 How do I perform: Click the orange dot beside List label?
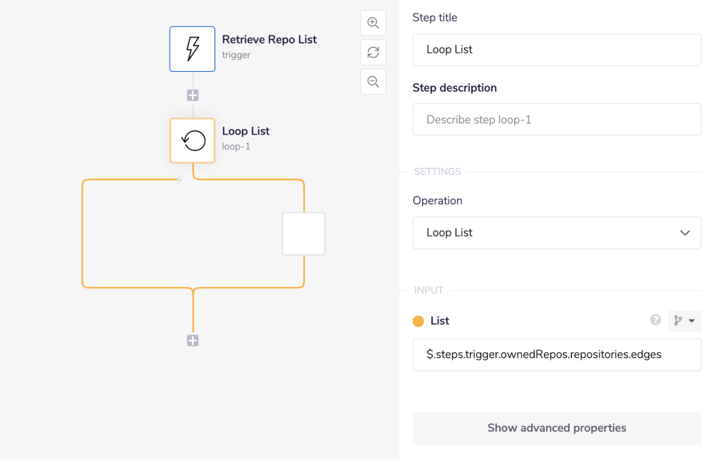coord(418,321)
